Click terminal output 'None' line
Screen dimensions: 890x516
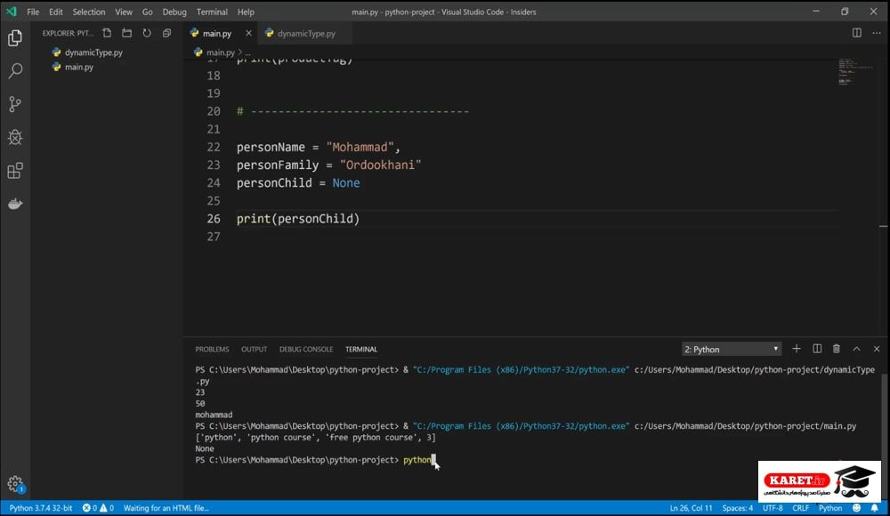click(205, 448)
